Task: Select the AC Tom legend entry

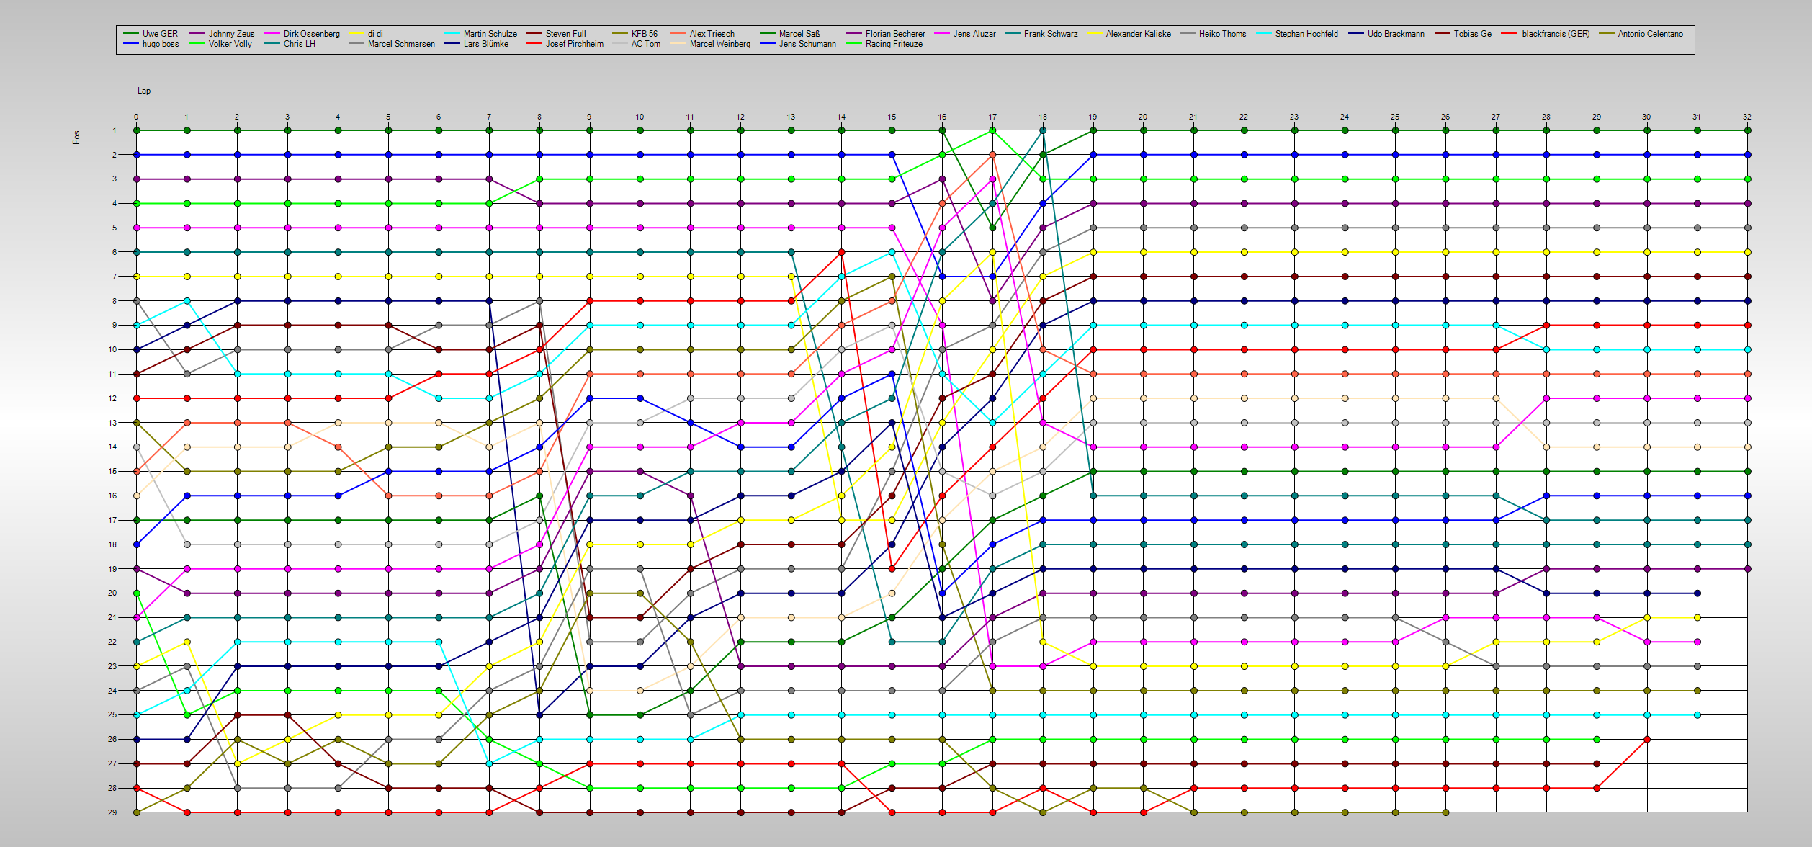Action: click(x=636, y=44)
